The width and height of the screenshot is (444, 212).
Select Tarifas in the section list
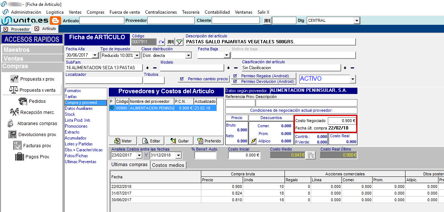coord(70,97)
